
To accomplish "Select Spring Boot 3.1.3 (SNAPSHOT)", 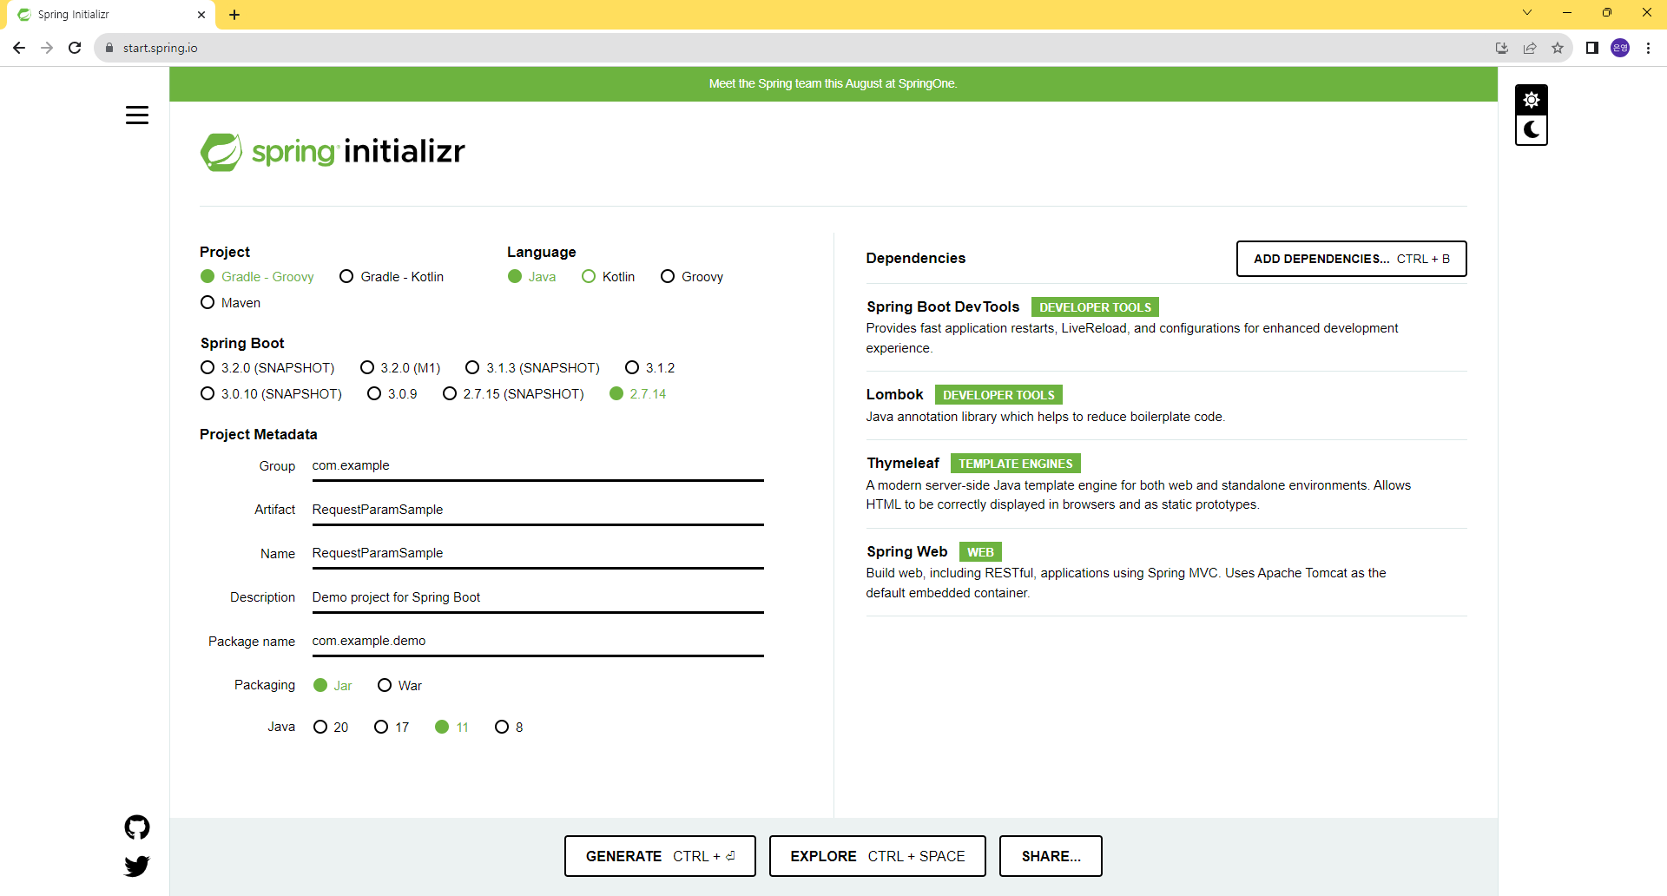I will (x=533, y=368).
